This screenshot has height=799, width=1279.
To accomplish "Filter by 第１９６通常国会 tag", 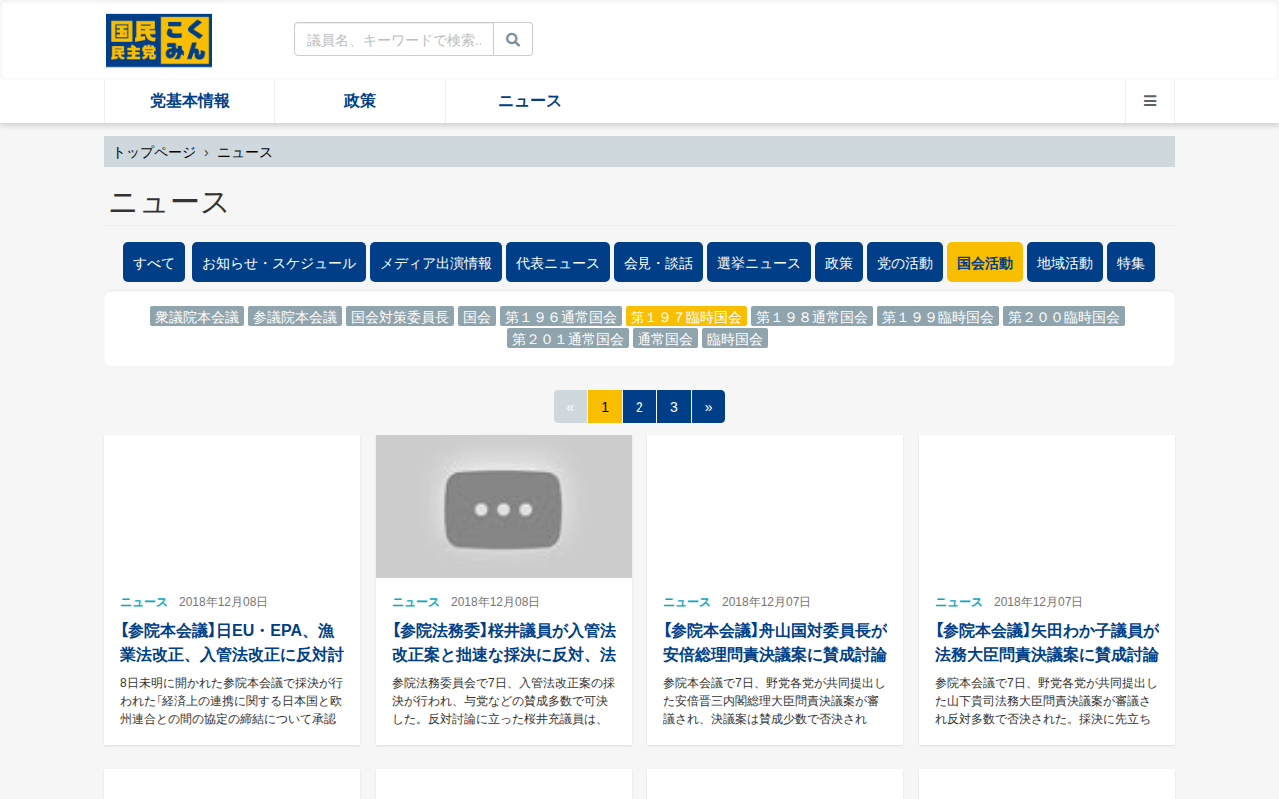I will pyautogui.click(x=561, y=316).
